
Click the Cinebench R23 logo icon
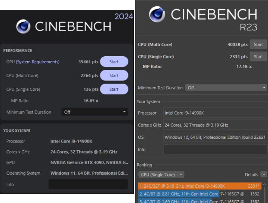(x=157, y=14)
